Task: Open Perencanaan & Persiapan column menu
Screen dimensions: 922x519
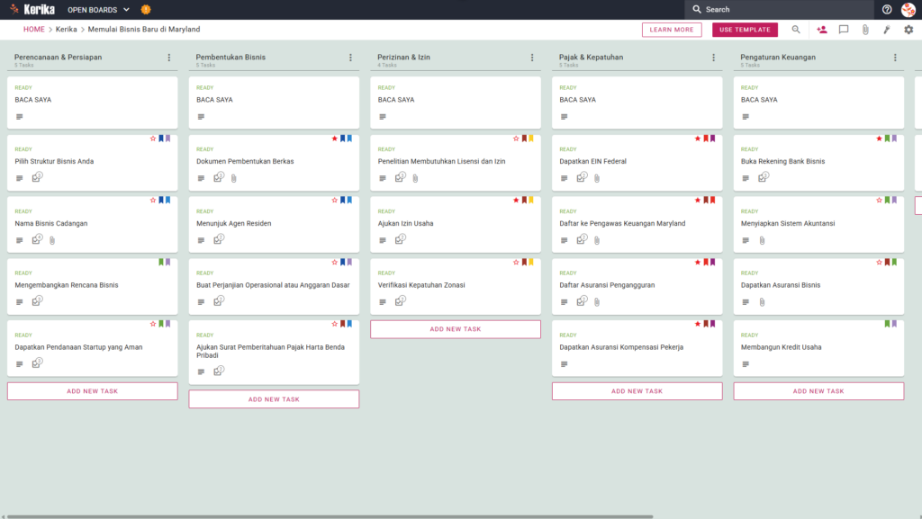Action: coord(168,58)
